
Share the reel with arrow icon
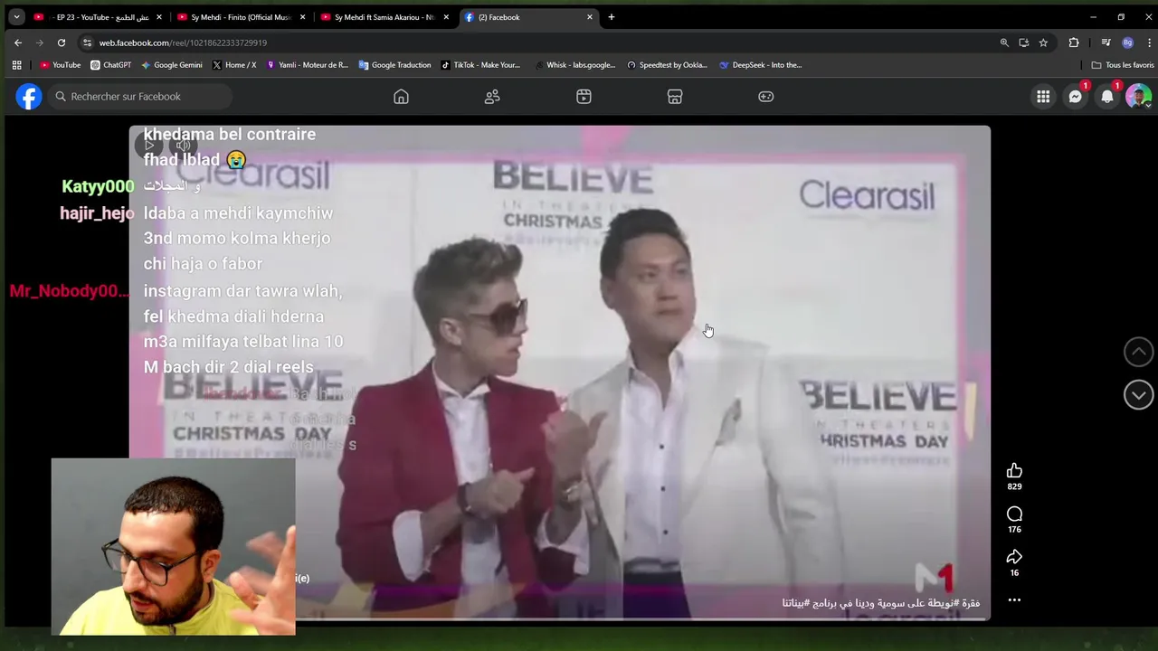pos(1014,556)
